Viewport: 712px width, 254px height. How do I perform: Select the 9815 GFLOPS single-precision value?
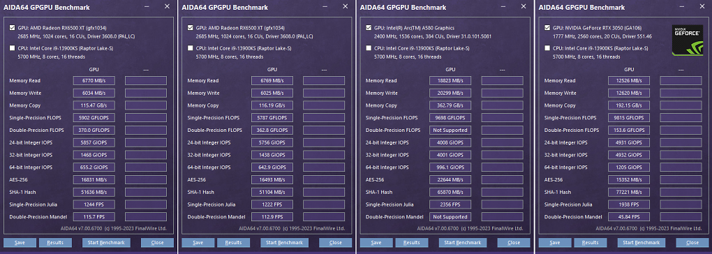click(629, 118)
